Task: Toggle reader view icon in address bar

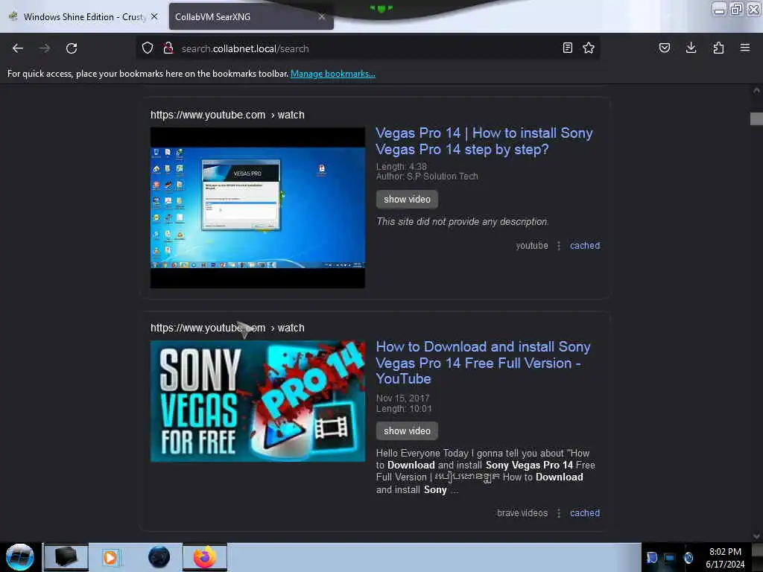Action: click(567, 48)
